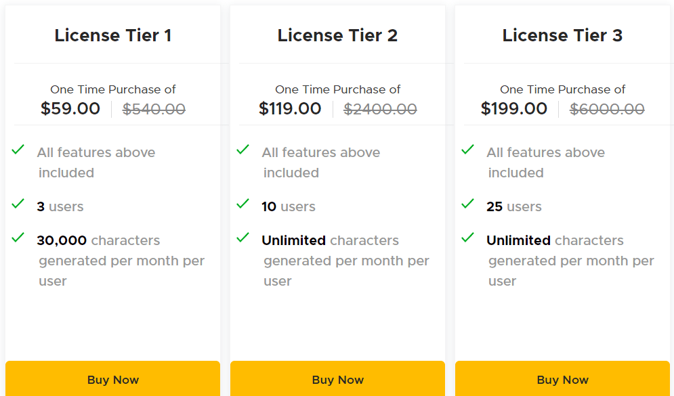Image resolution: width=674 pixels, height=396 pixels.
Task: Select the checkmark beside "30,000 characters" feature
Action: pyautogui.click(x=18, y=237)
